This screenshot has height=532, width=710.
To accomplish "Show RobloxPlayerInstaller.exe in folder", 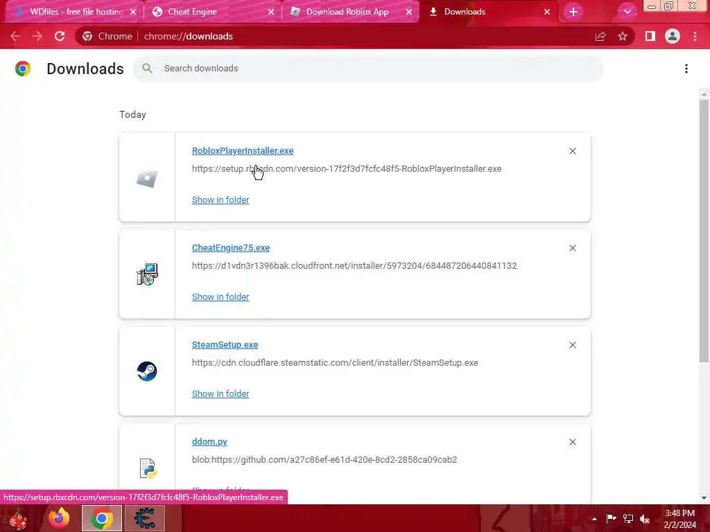I will (x=220, y=200).
